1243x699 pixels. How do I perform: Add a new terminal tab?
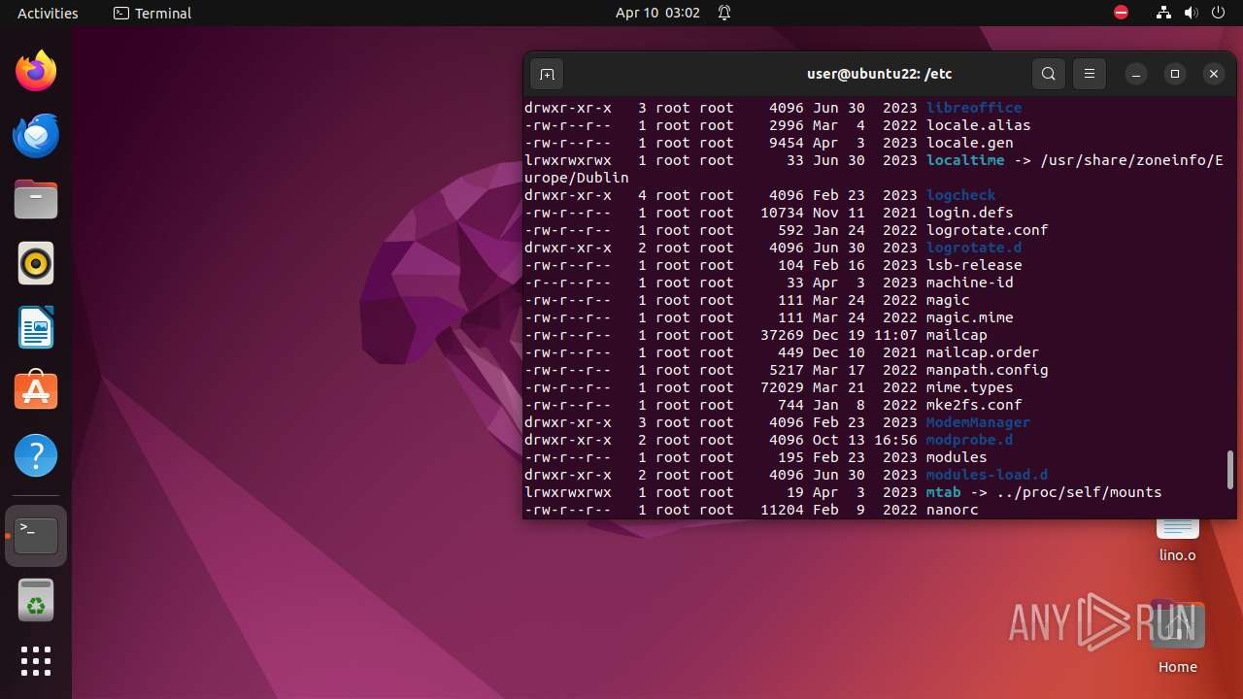pyautogui.click(x=547, y=74)
